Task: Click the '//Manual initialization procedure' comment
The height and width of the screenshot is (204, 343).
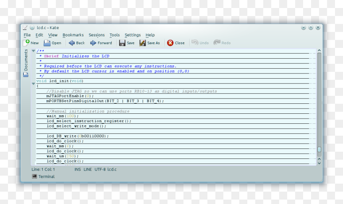Action: 88,111
